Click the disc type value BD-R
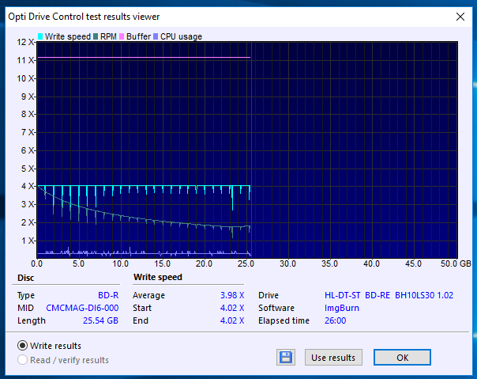Viewport: 477px width, 379px height. tap(108, 295)
